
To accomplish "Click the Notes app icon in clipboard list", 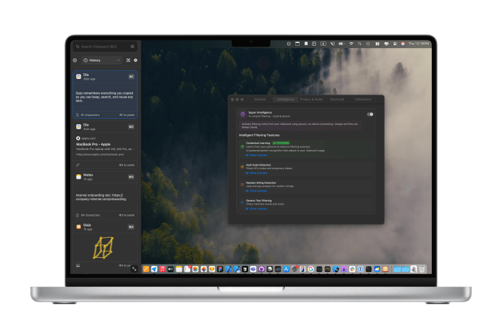I will 78,177.
